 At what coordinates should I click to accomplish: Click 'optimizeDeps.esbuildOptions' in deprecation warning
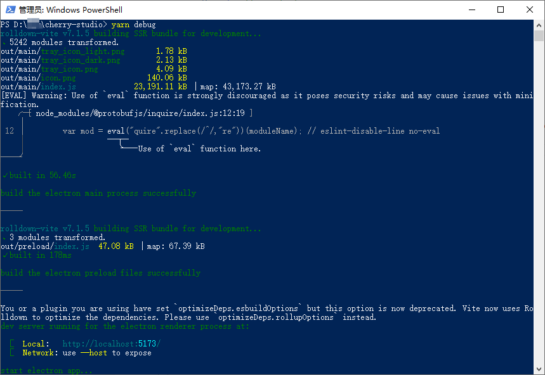point(238,308)
